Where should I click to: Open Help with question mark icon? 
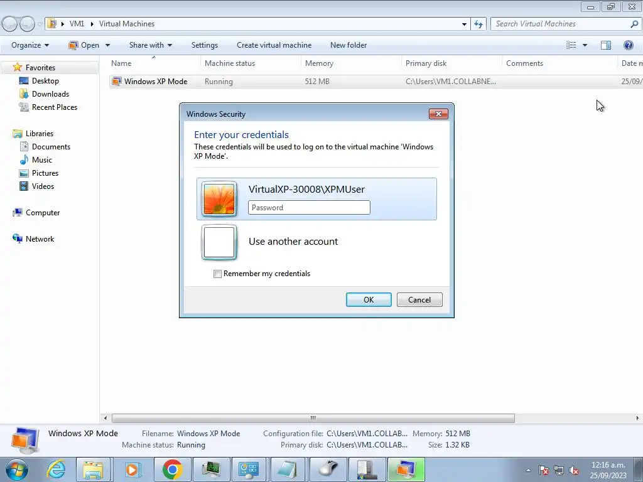[x=628, y=45]
